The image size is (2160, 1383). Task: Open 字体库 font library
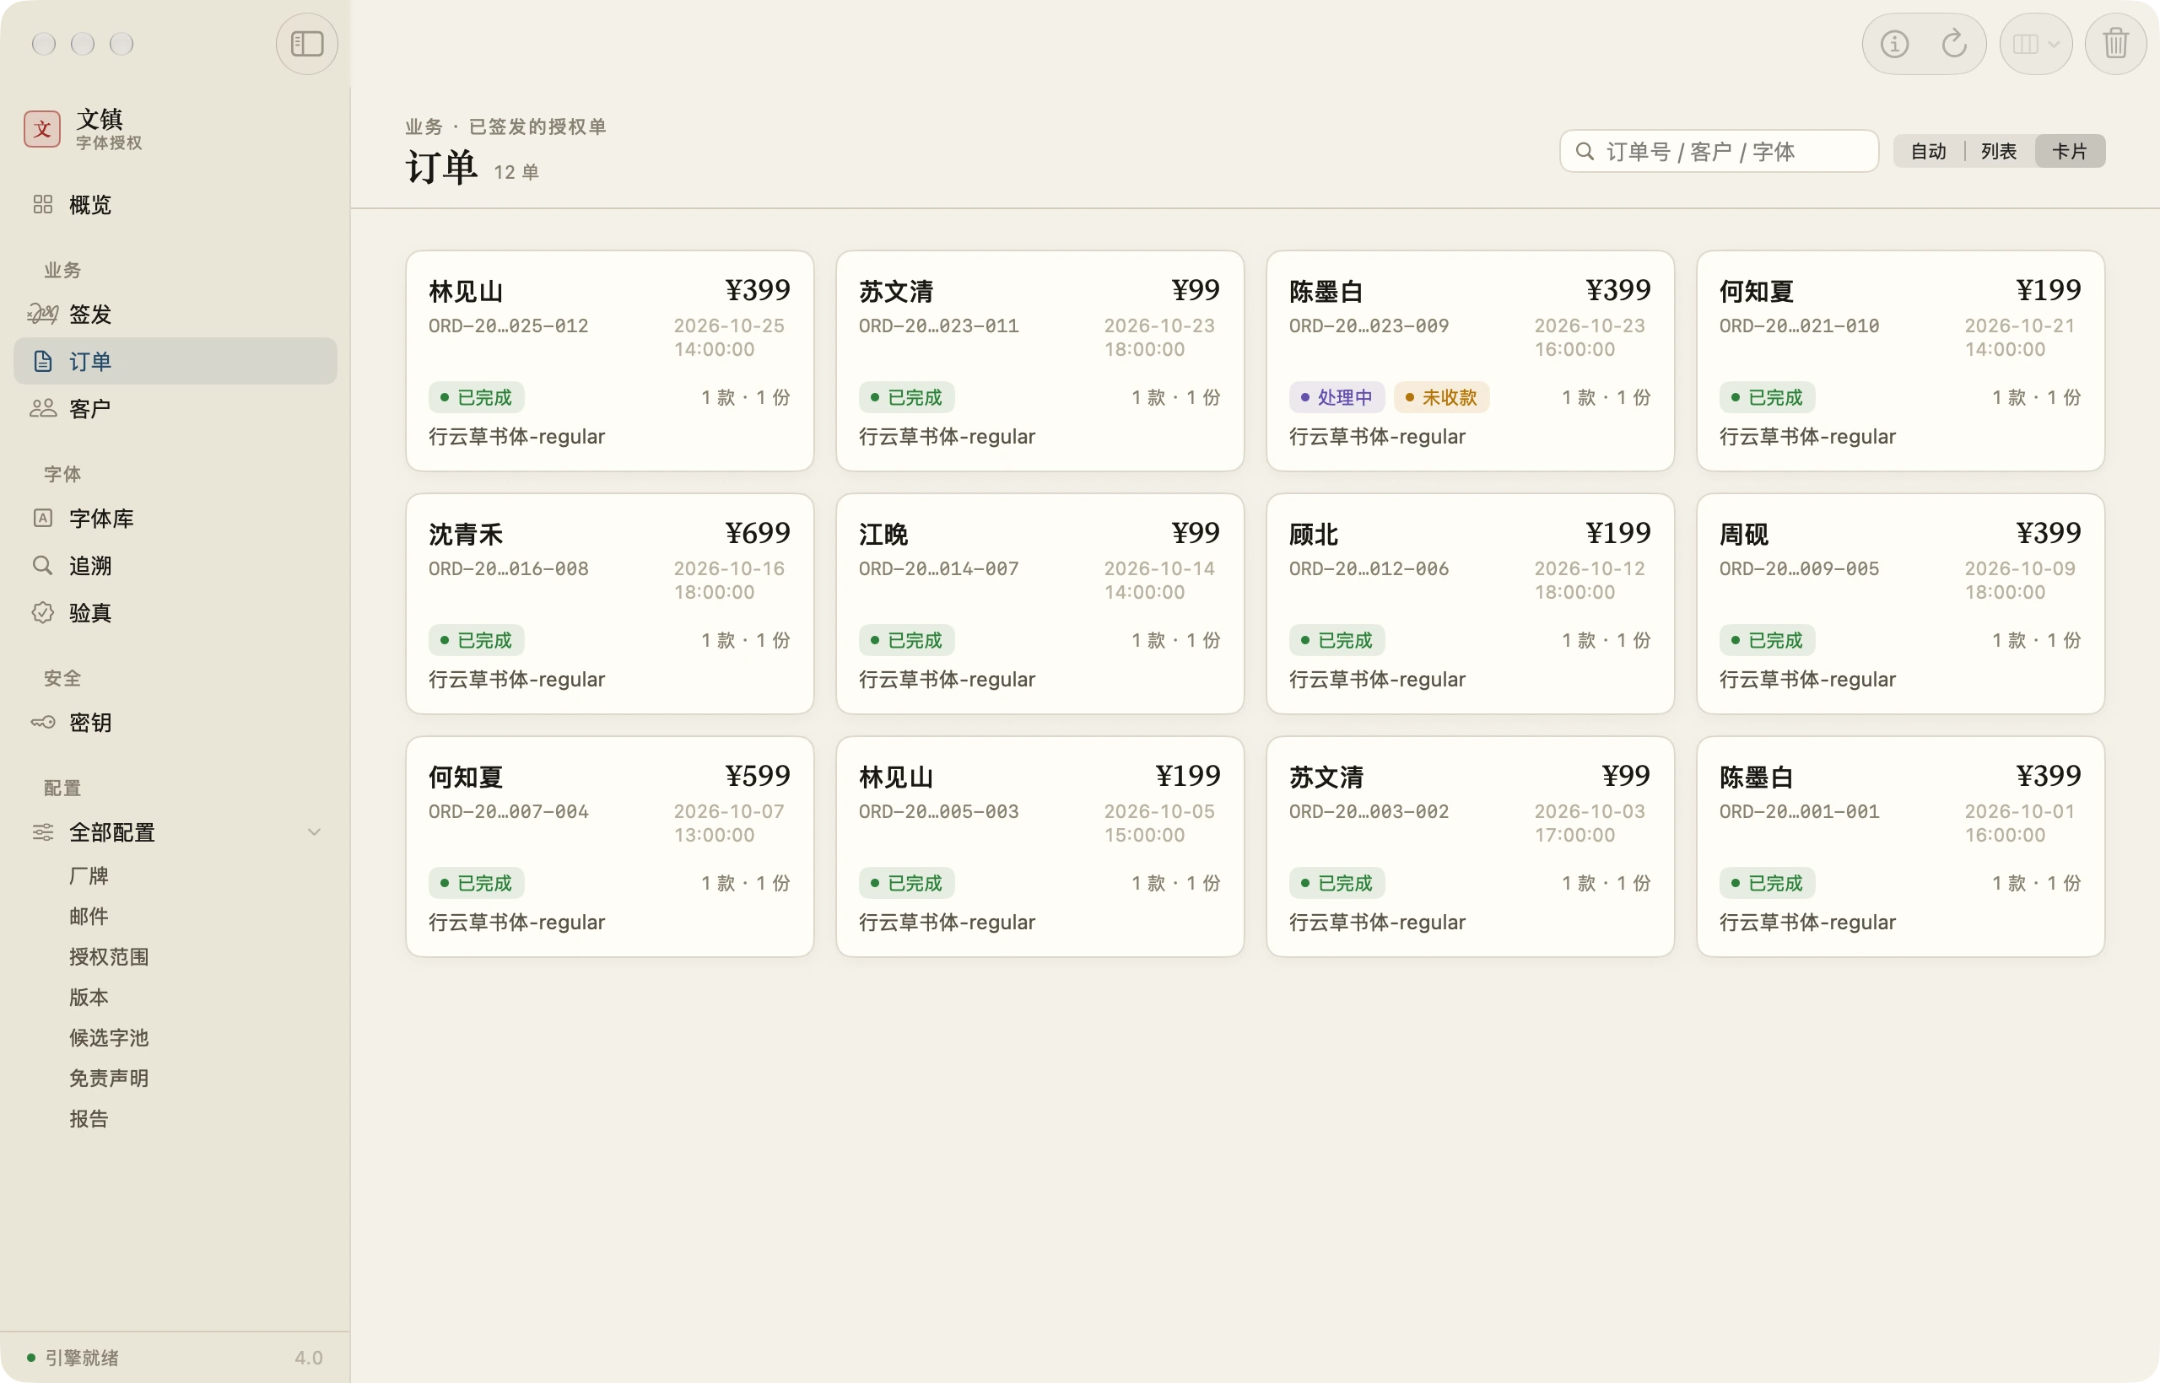click(175, 518)
